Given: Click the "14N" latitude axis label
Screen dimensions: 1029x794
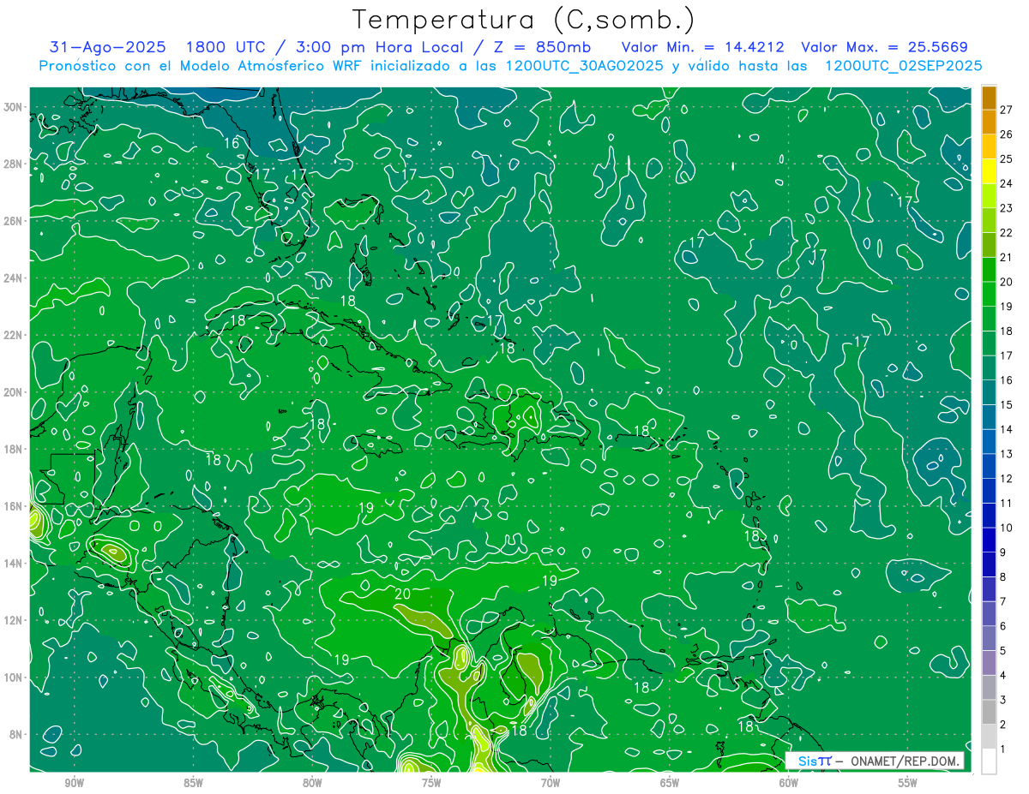Looking at the screenshot, I should [14, 564].
